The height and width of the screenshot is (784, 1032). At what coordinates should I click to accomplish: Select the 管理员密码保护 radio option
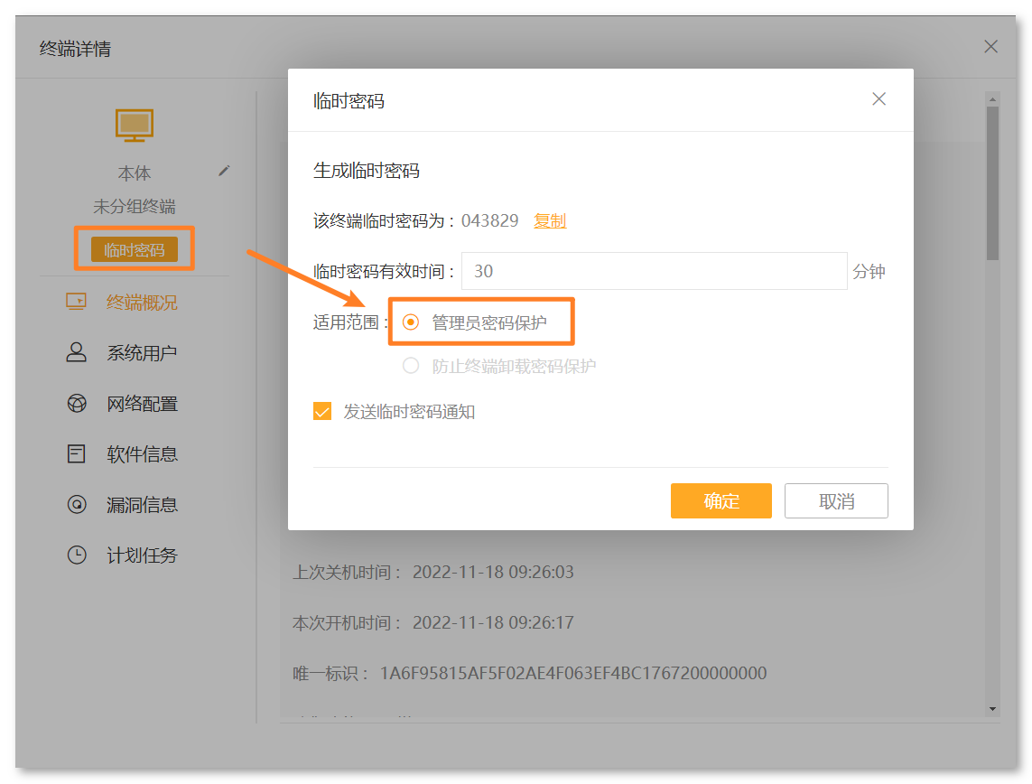(411, 322)
